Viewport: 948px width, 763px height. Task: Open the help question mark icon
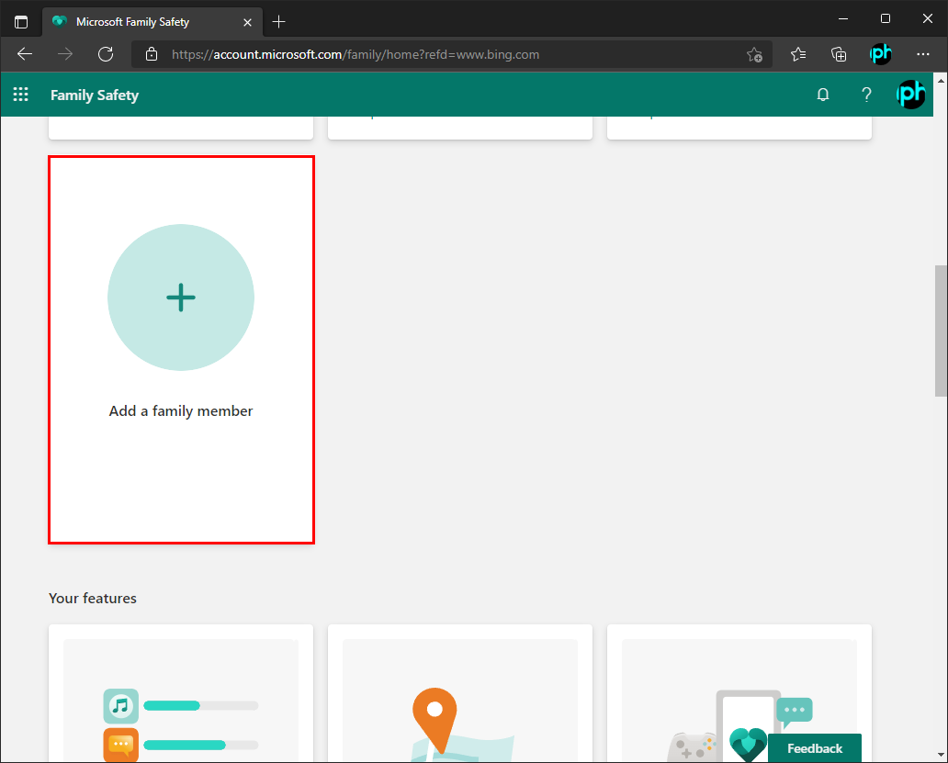[866, 95]
